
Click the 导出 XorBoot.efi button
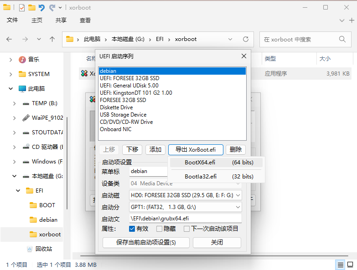(196, 150)
